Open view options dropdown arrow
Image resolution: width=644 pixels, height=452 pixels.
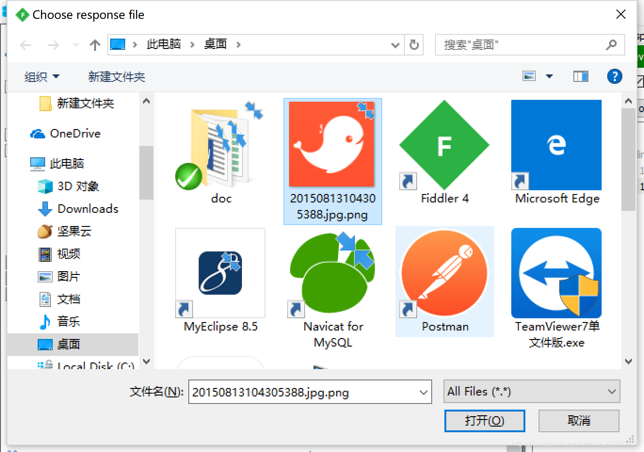tap(549, 76)
